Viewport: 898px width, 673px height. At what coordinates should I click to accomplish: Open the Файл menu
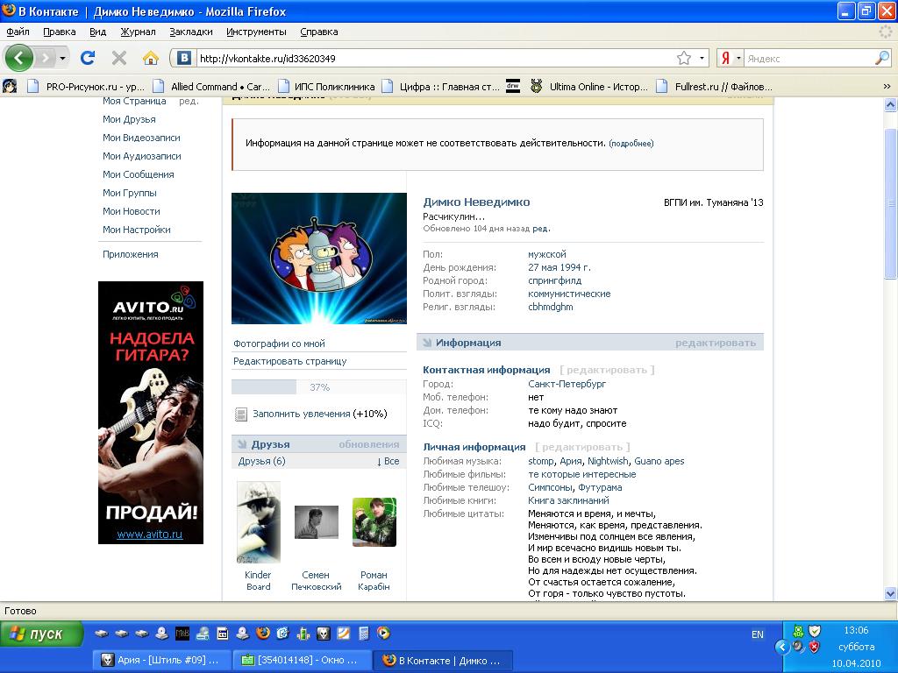(x=18, y=32)
